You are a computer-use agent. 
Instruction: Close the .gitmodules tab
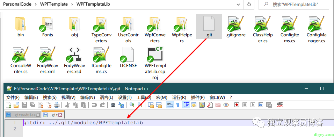(38, 115)
